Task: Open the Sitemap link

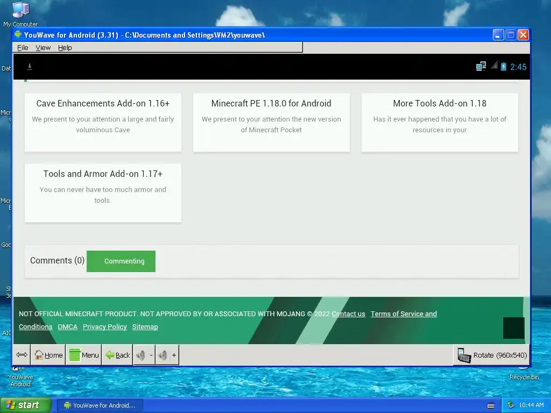Action: pyautogui.click(x=145, y=326)
